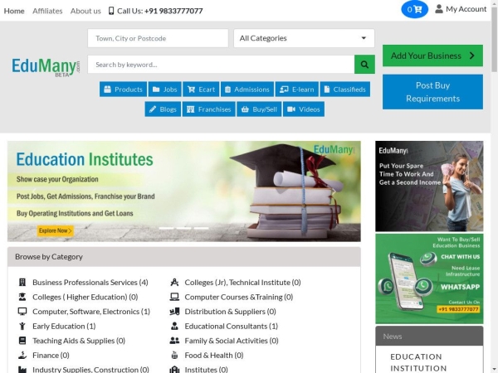This screenshot has height=373, width=498.
Task: Click the Colleges (Higher Education) graduate icon
Action: (x=22, y=297)
